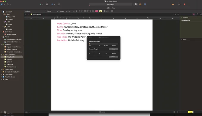Open the Corbel font family dropdown

pyautogui.click(x=53, y=11)
